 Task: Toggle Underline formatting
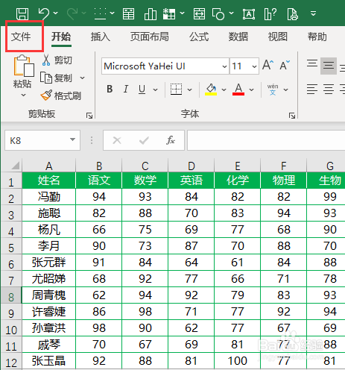coord(142,89)
